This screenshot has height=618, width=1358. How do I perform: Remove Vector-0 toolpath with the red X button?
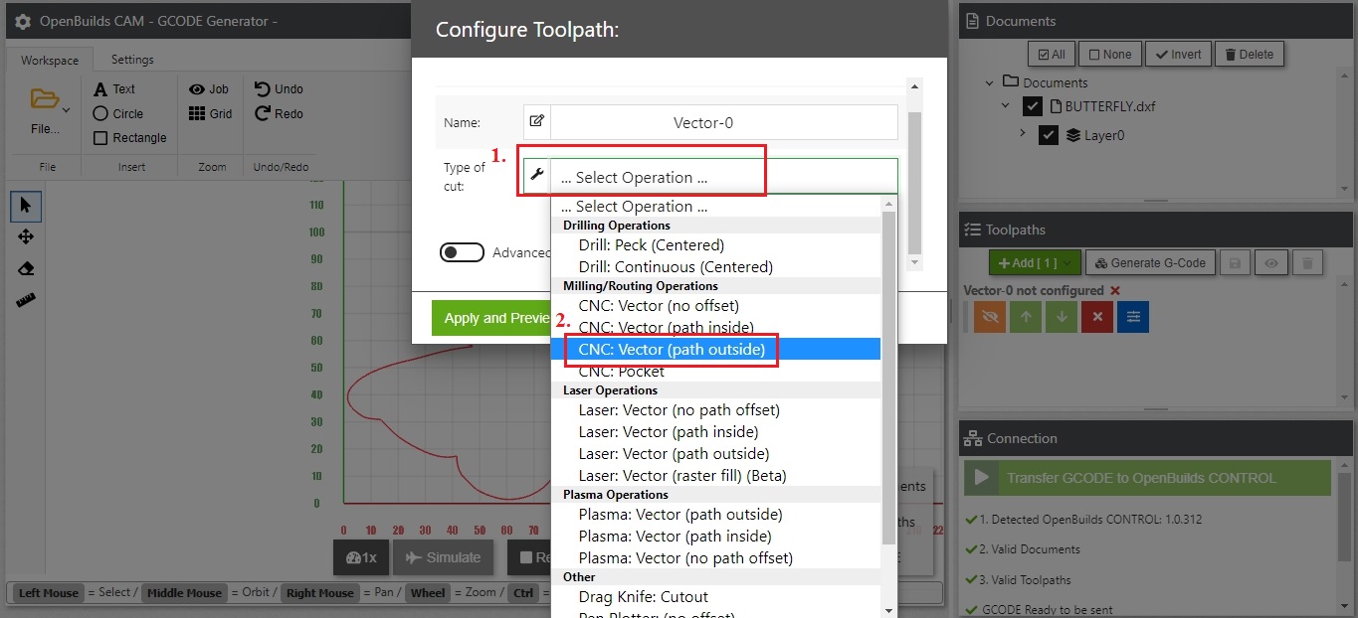tap(1096, 316)
